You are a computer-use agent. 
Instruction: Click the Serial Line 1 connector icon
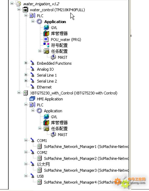pyautogui.click(x=32, y=75)
